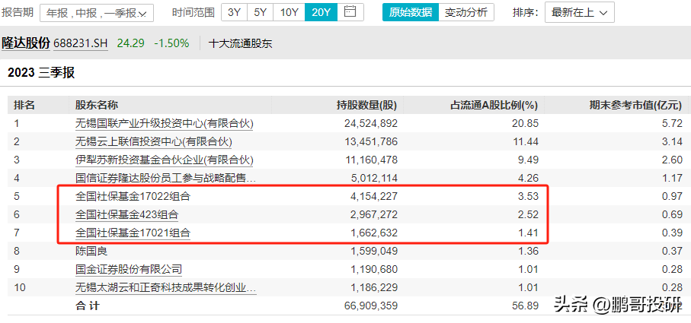Open 全国社保基金17022组合 shareholder entry
The height and width of the screenshot is (323, 691).
[133, 196]
